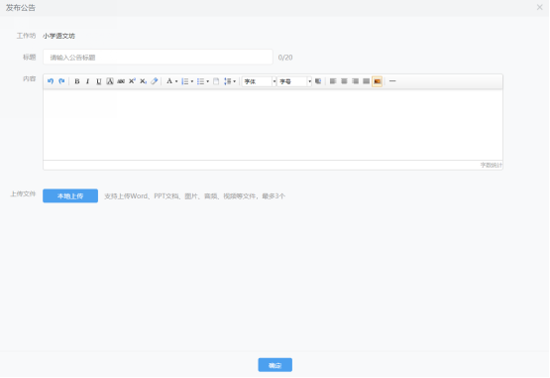Apply font color with the A icon
This screenshot has height=378, width=550.
(x=169, y=81)
